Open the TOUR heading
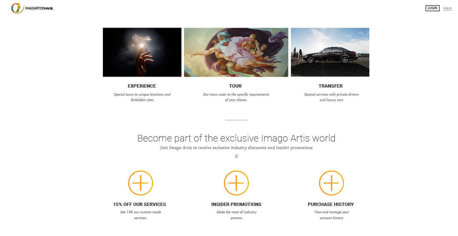The width and height of the screenshot is (458, 236). point(235,86)
